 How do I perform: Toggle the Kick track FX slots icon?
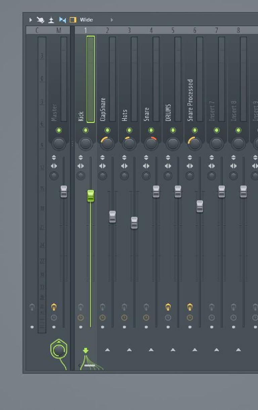click(81, 307)
